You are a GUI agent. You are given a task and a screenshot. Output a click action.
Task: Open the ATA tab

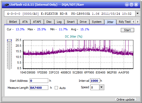click(x=25, y=22)
